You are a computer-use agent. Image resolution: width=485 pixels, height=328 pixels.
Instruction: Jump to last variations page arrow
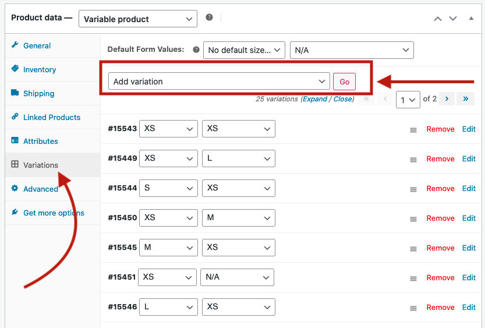pyautogui.click(x=466, y=98)
